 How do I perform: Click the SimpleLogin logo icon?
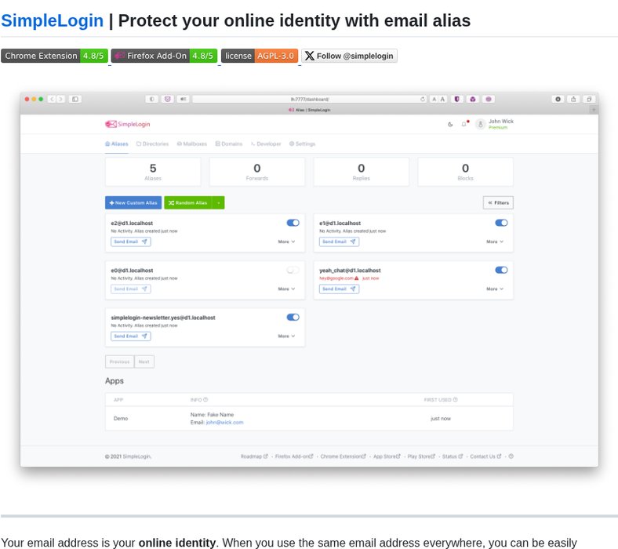coord(111,124)
